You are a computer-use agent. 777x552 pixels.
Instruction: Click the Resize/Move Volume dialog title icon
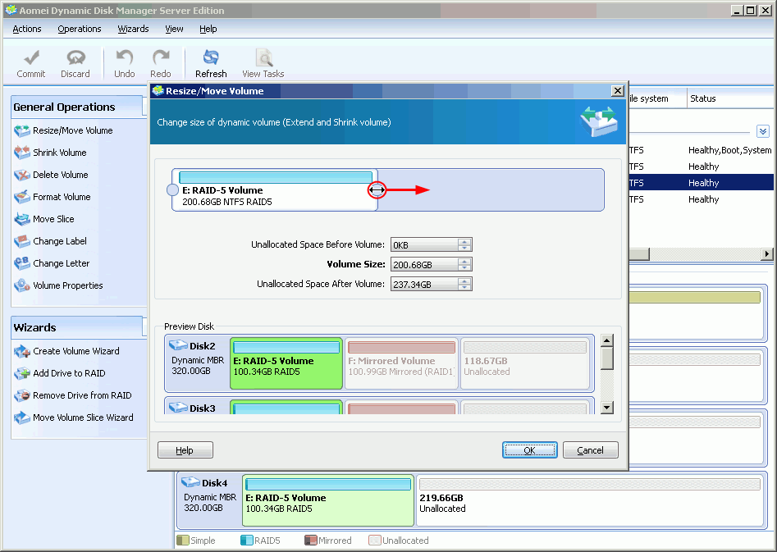click(158, 91)
